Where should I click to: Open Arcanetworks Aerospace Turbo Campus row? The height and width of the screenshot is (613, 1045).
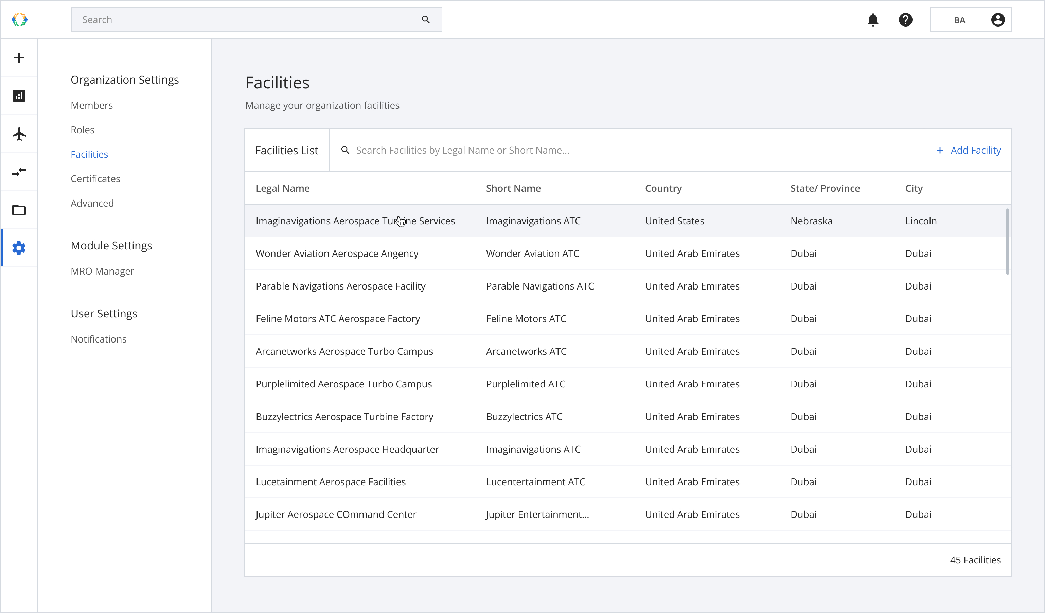(628, 351)
